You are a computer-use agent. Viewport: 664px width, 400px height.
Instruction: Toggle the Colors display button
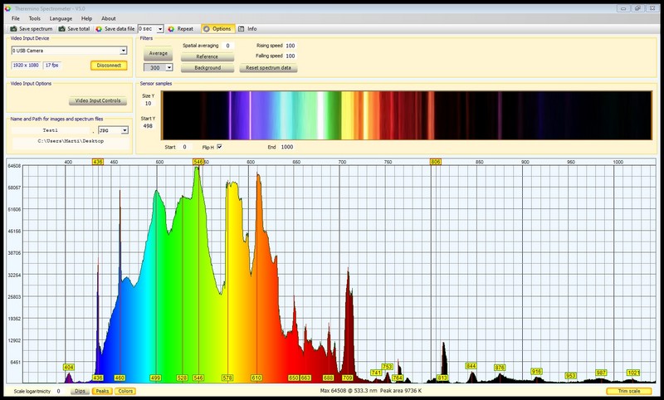coord(125,391)
